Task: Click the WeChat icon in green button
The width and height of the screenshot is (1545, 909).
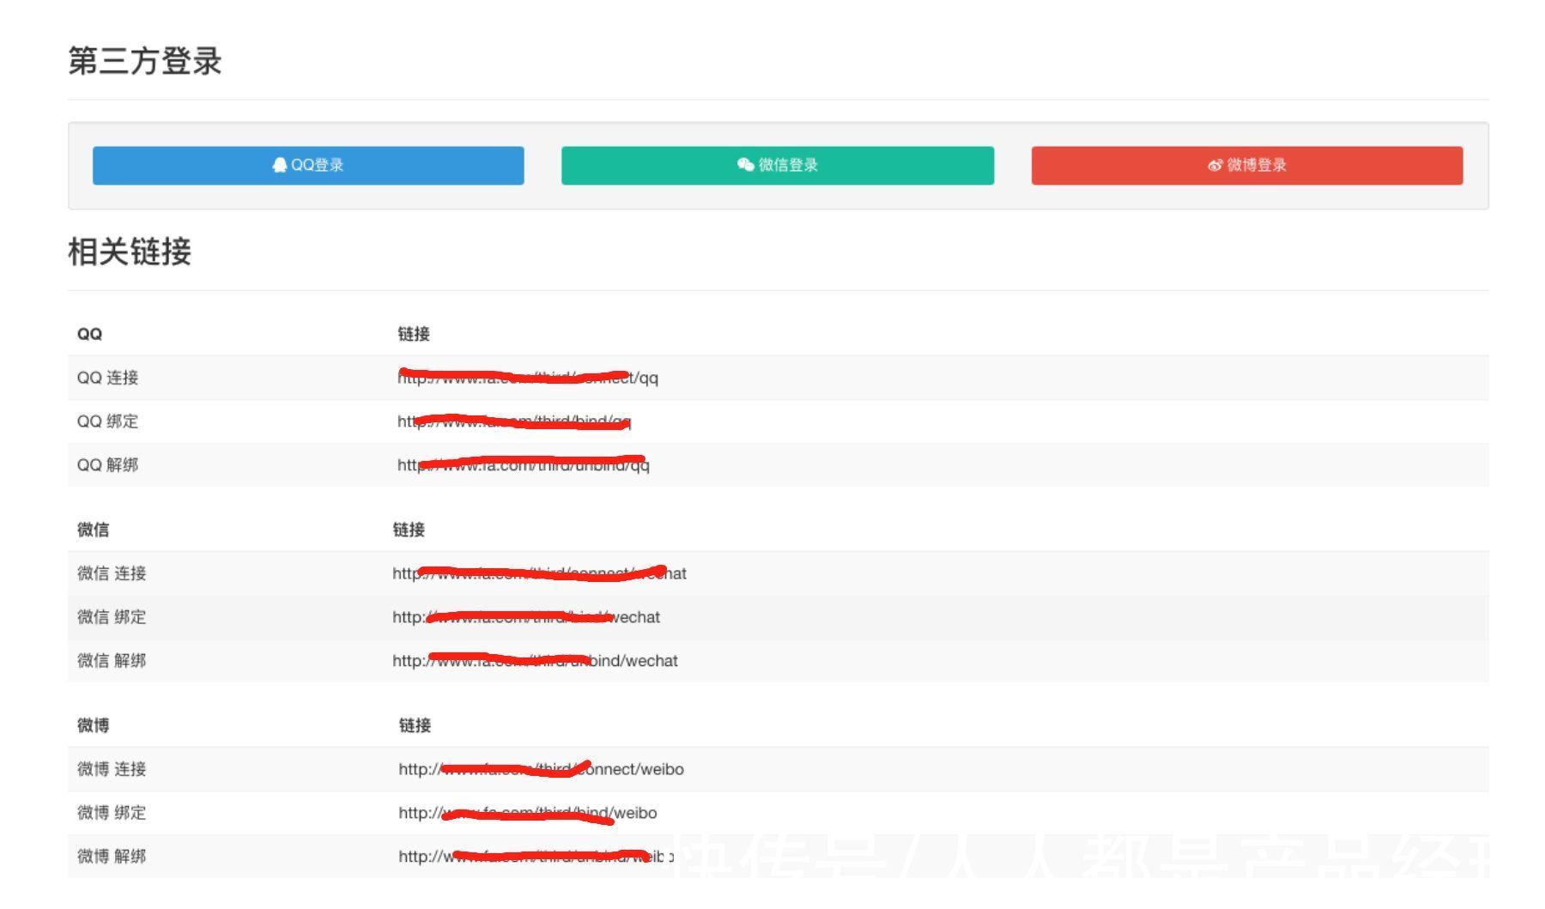Action: 745,165
